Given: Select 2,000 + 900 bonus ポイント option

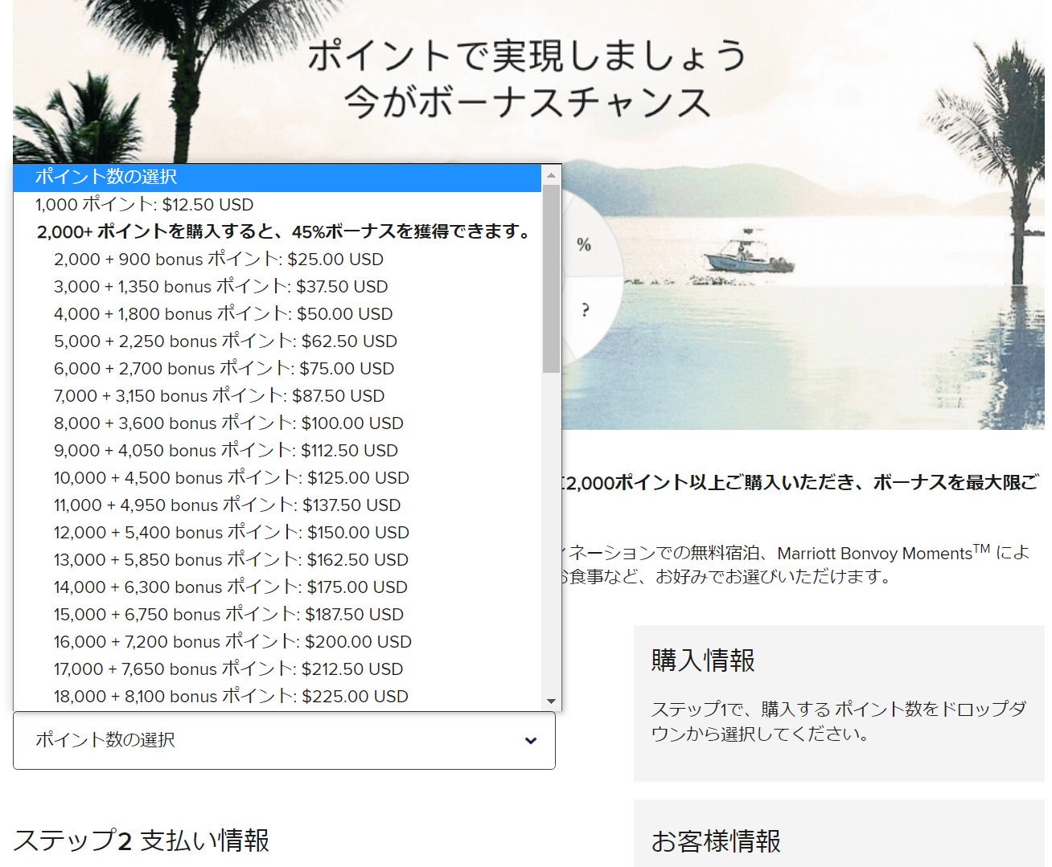Looking at the screenshot, I should 219,260.
